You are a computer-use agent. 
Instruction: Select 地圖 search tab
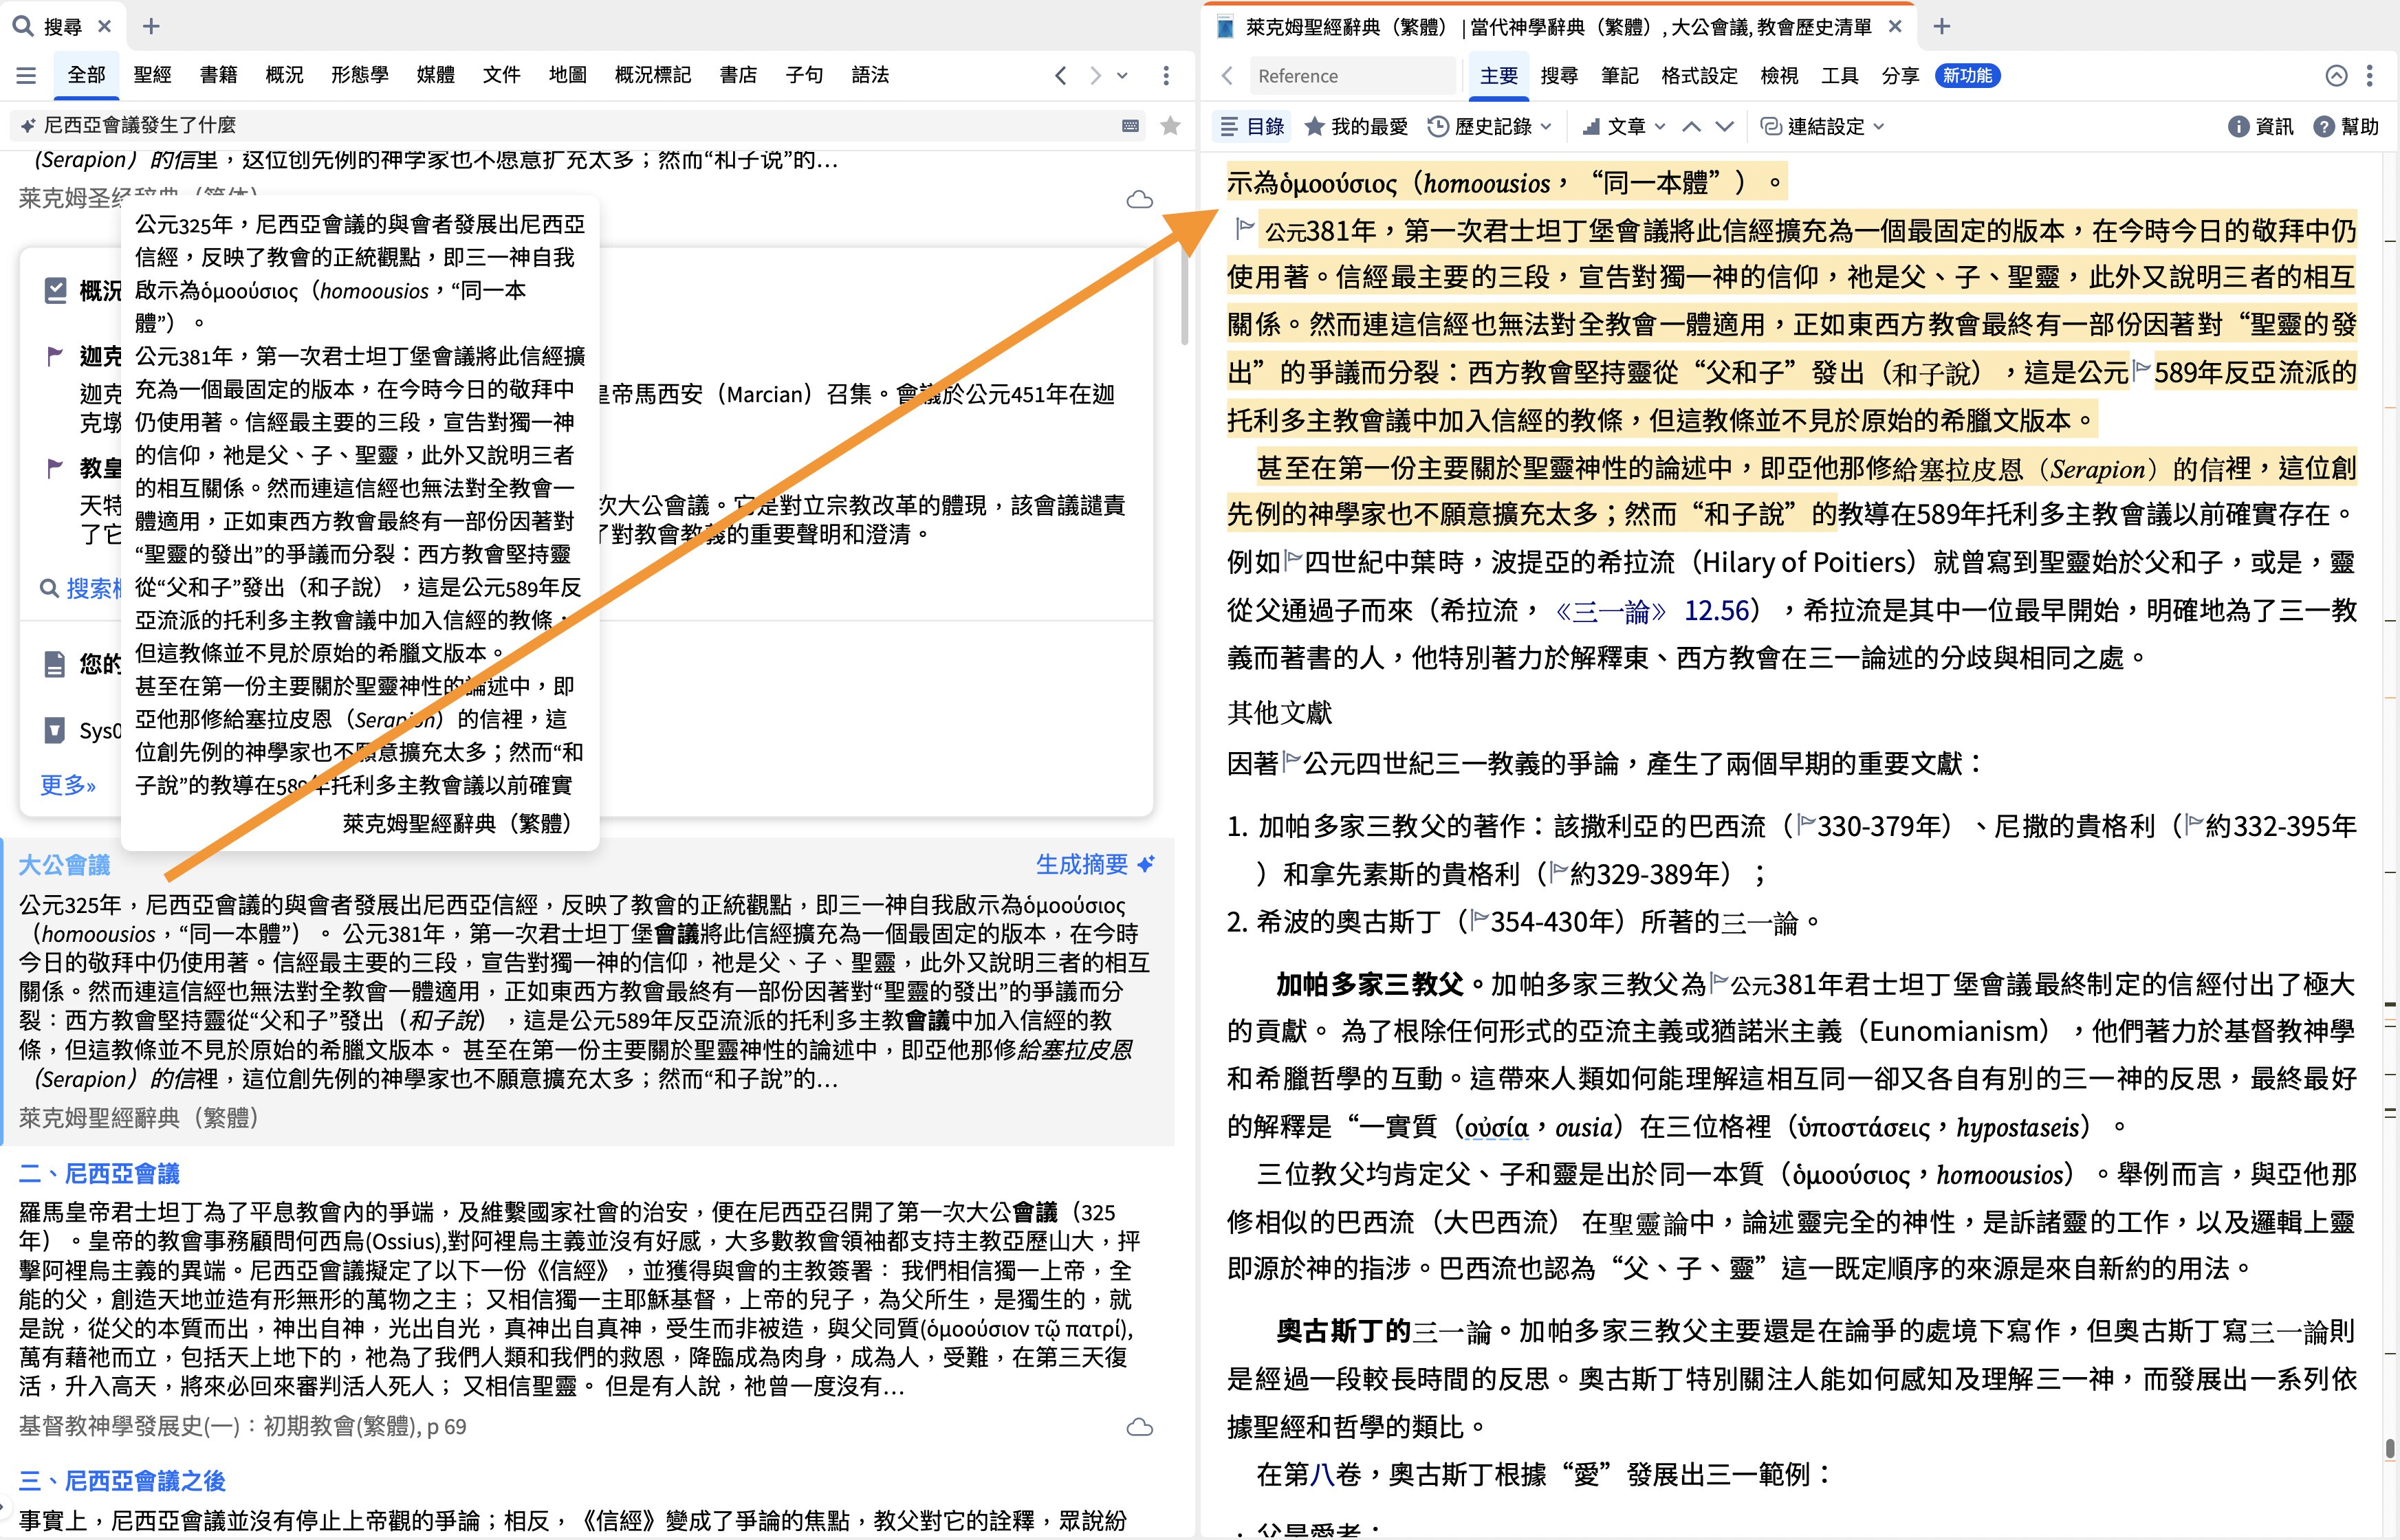(567, 75)
